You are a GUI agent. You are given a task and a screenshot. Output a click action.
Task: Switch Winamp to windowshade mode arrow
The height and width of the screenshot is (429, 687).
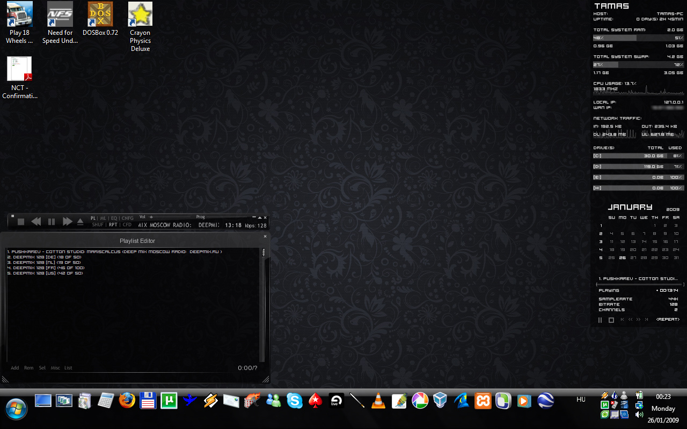[260, 217]
